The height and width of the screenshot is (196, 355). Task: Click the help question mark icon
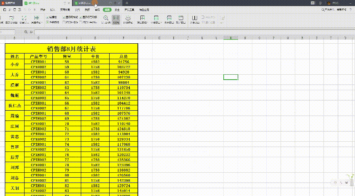(351, 10)
